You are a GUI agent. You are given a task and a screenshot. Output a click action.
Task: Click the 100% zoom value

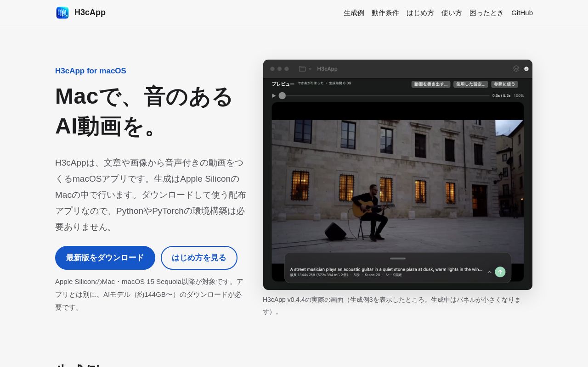click(519, 96)
